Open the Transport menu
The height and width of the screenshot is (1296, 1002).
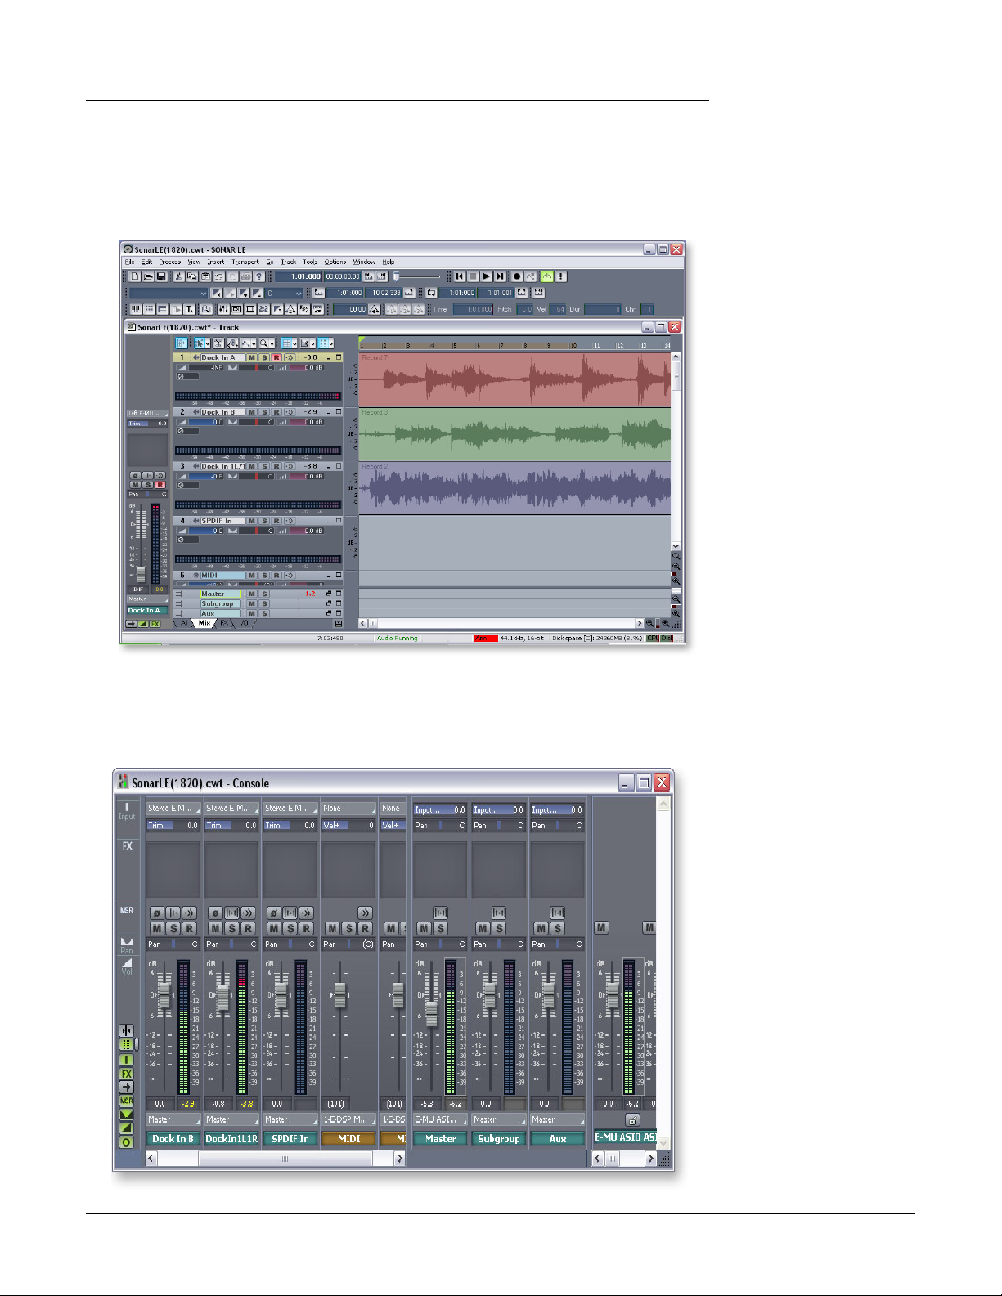click(x=245, y=262)
